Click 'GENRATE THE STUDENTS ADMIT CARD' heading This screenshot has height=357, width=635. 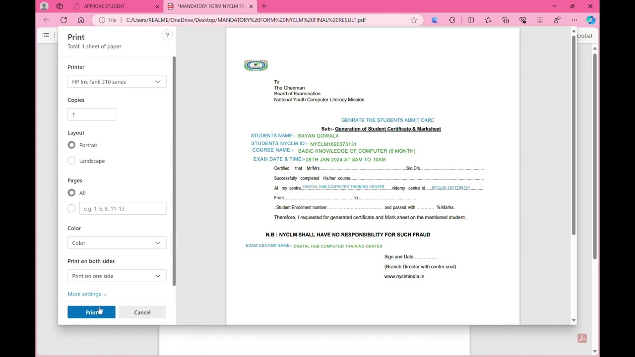387,120
